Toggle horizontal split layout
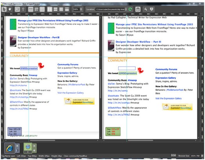This screenshot has height=160, width=205. 56,9
